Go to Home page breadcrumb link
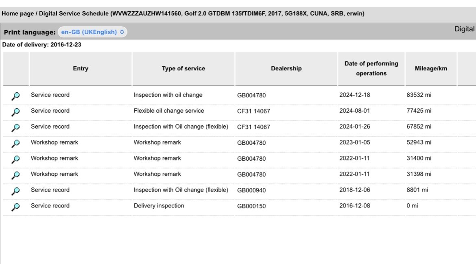 pos(18,14)
